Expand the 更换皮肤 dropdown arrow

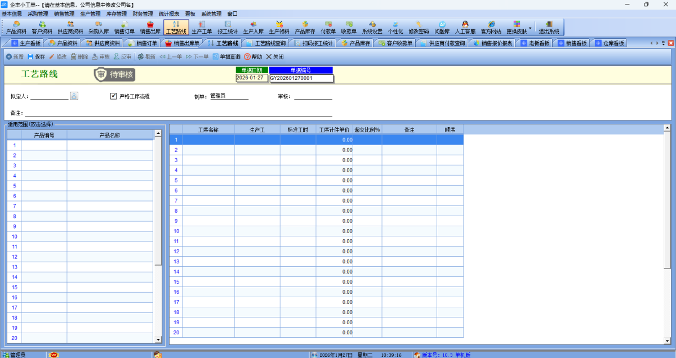click(530, 28)
